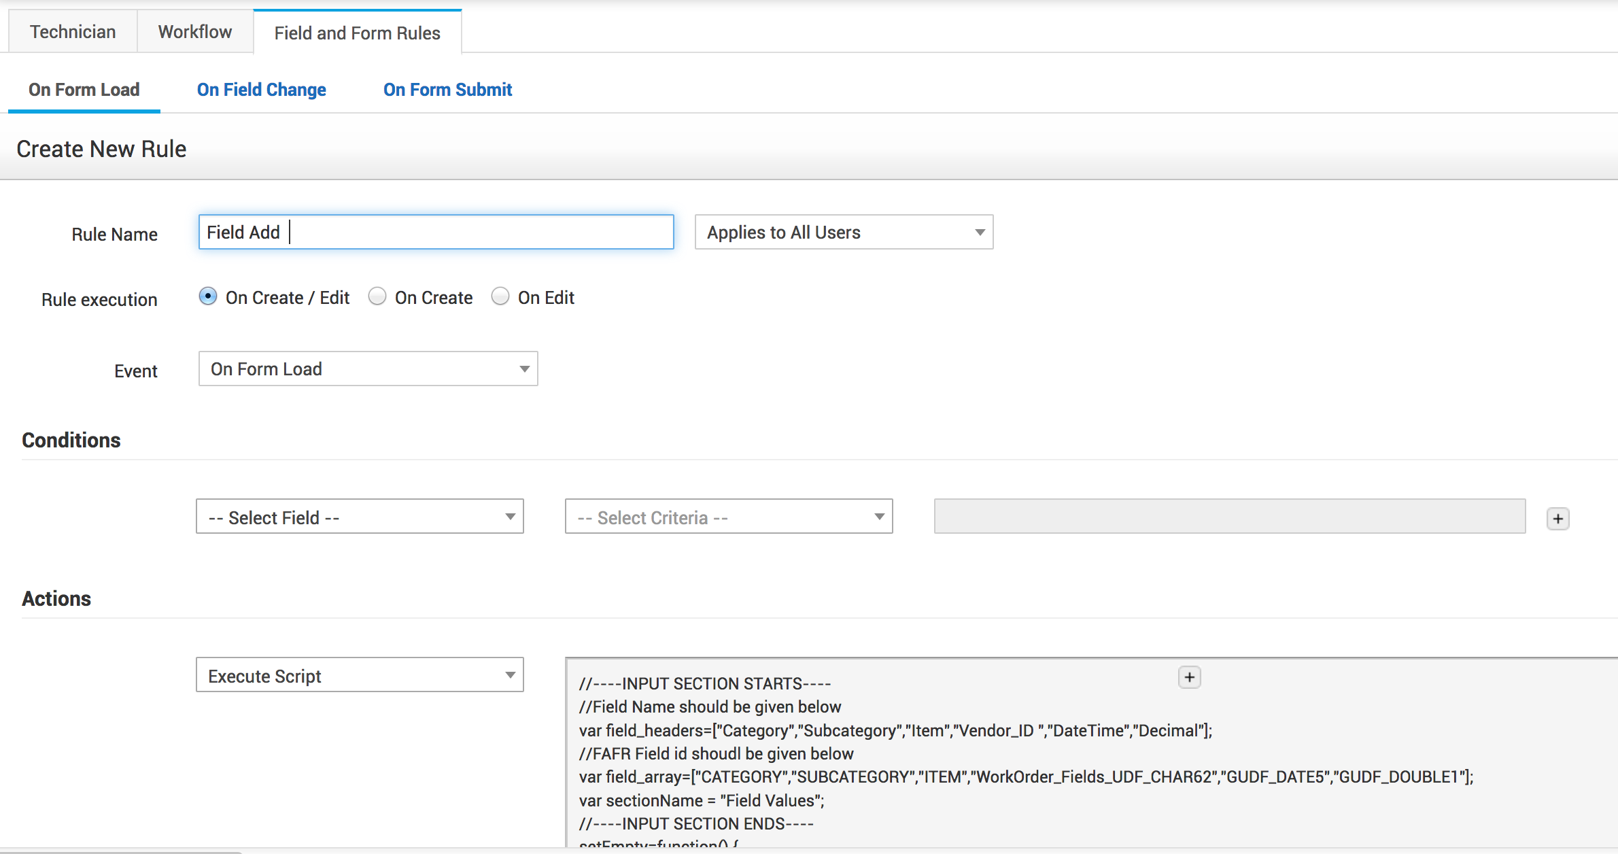Go to On Field Change rules
This screenshot has width=1618, height=854.
(261, 90)
